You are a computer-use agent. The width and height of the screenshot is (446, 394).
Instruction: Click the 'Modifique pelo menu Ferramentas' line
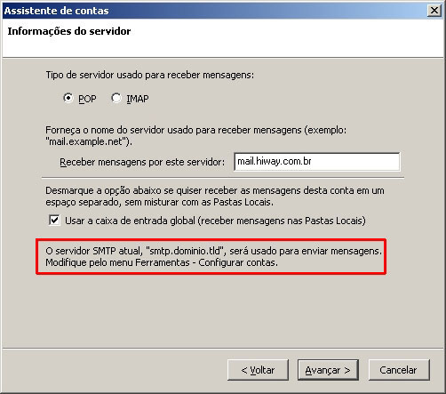point(162,262)
